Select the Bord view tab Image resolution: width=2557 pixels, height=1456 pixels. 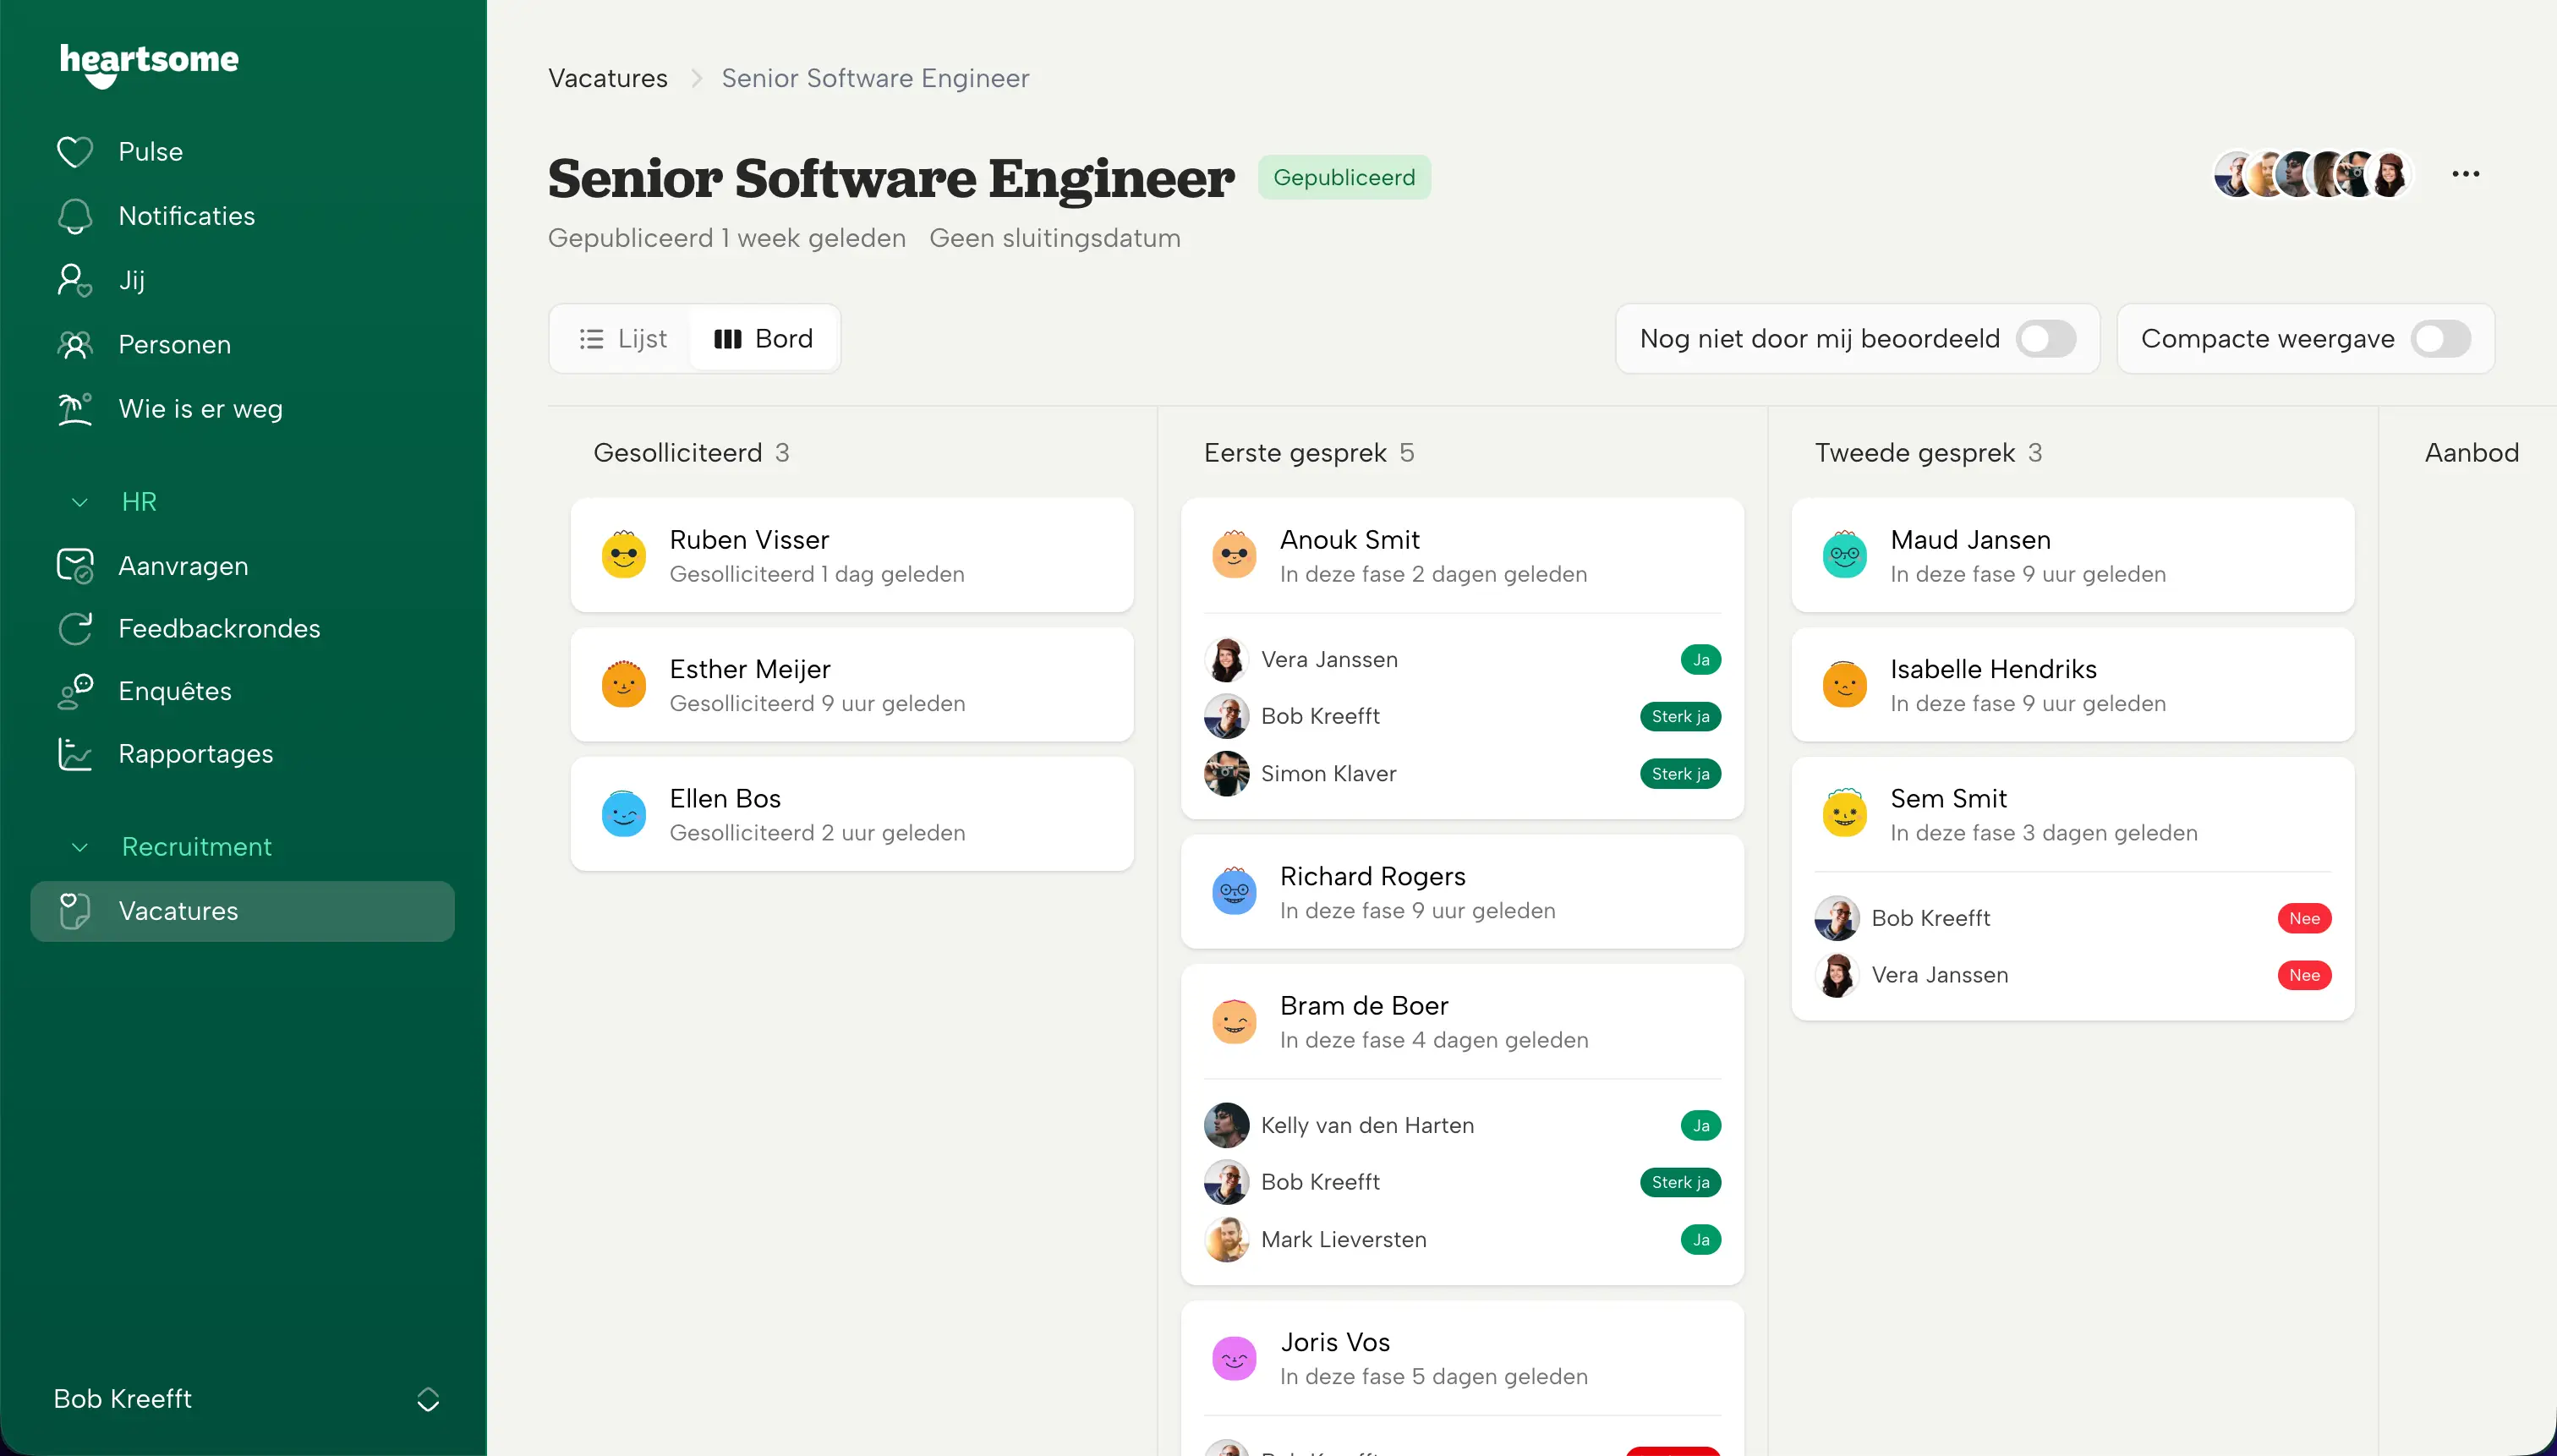click(764, 339)
